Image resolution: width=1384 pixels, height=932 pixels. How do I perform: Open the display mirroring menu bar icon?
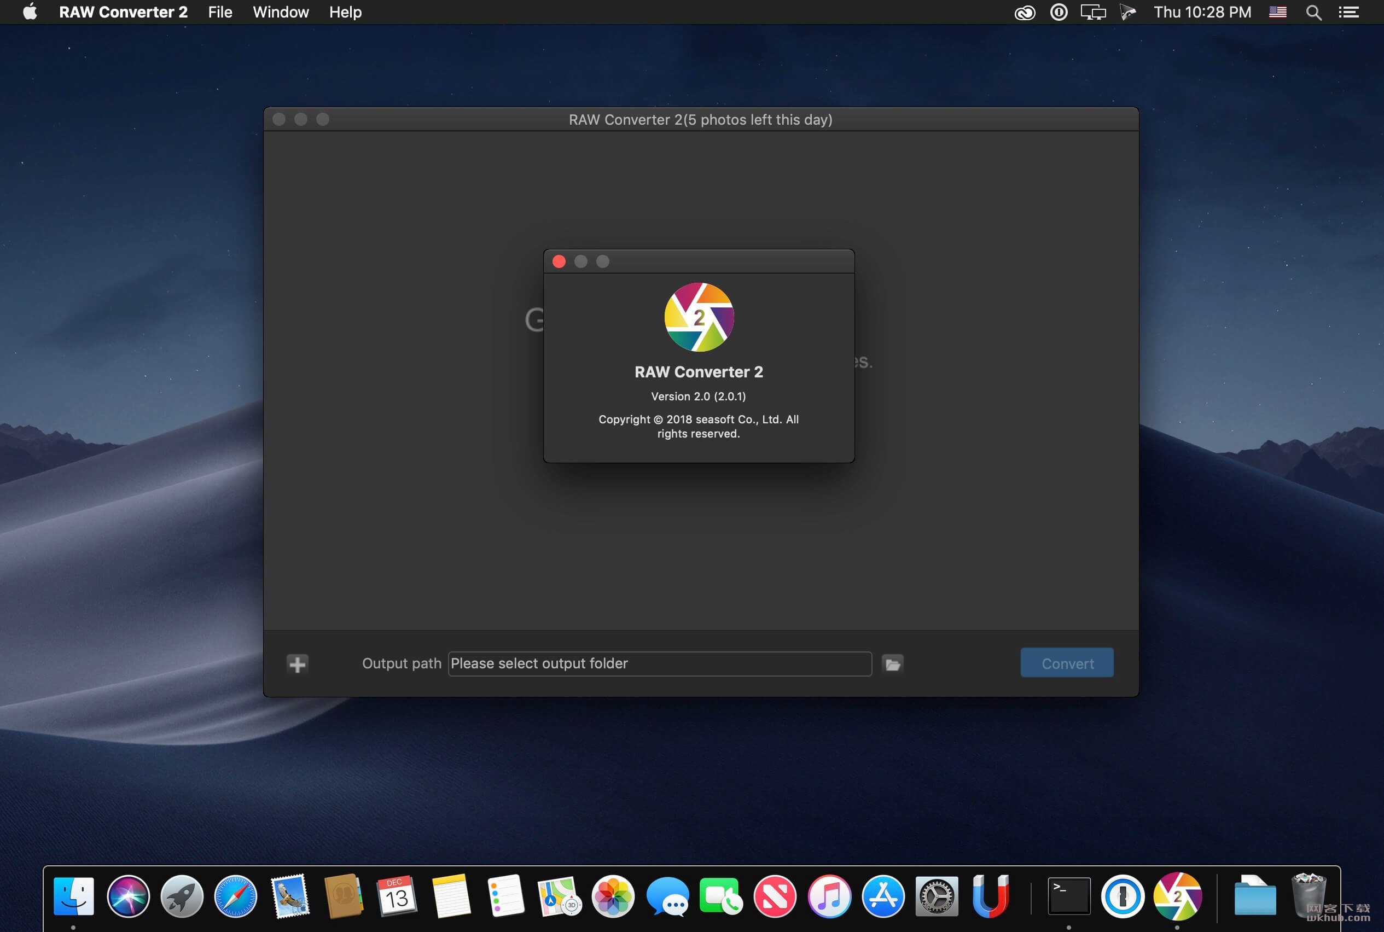click(x=1092, y=12)
